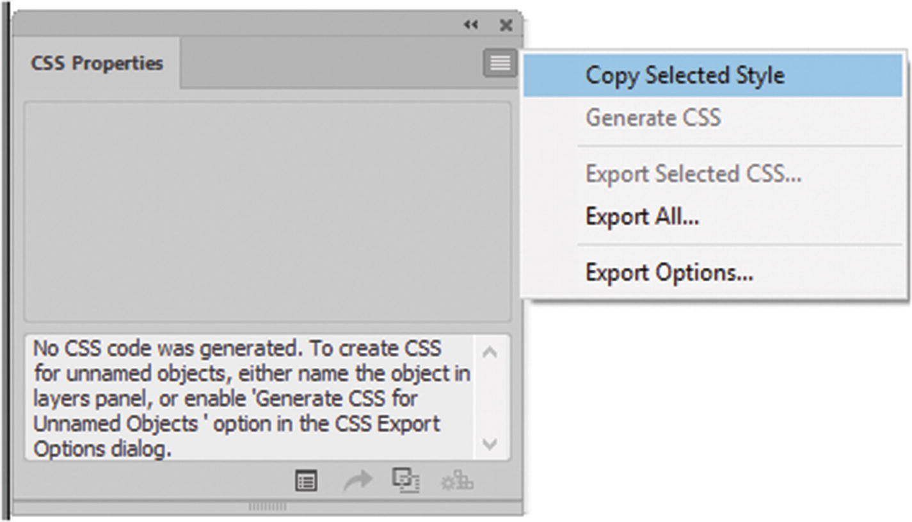
Task: Choose Generate CSS from the flyout menu
Action: [x=653, y=118]
